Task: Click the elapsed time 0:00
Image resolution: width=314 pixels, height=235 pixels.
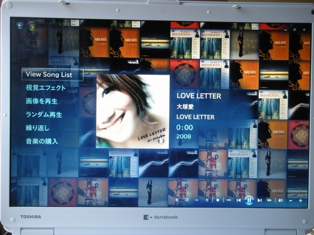Action: click(x=184, y=127)
